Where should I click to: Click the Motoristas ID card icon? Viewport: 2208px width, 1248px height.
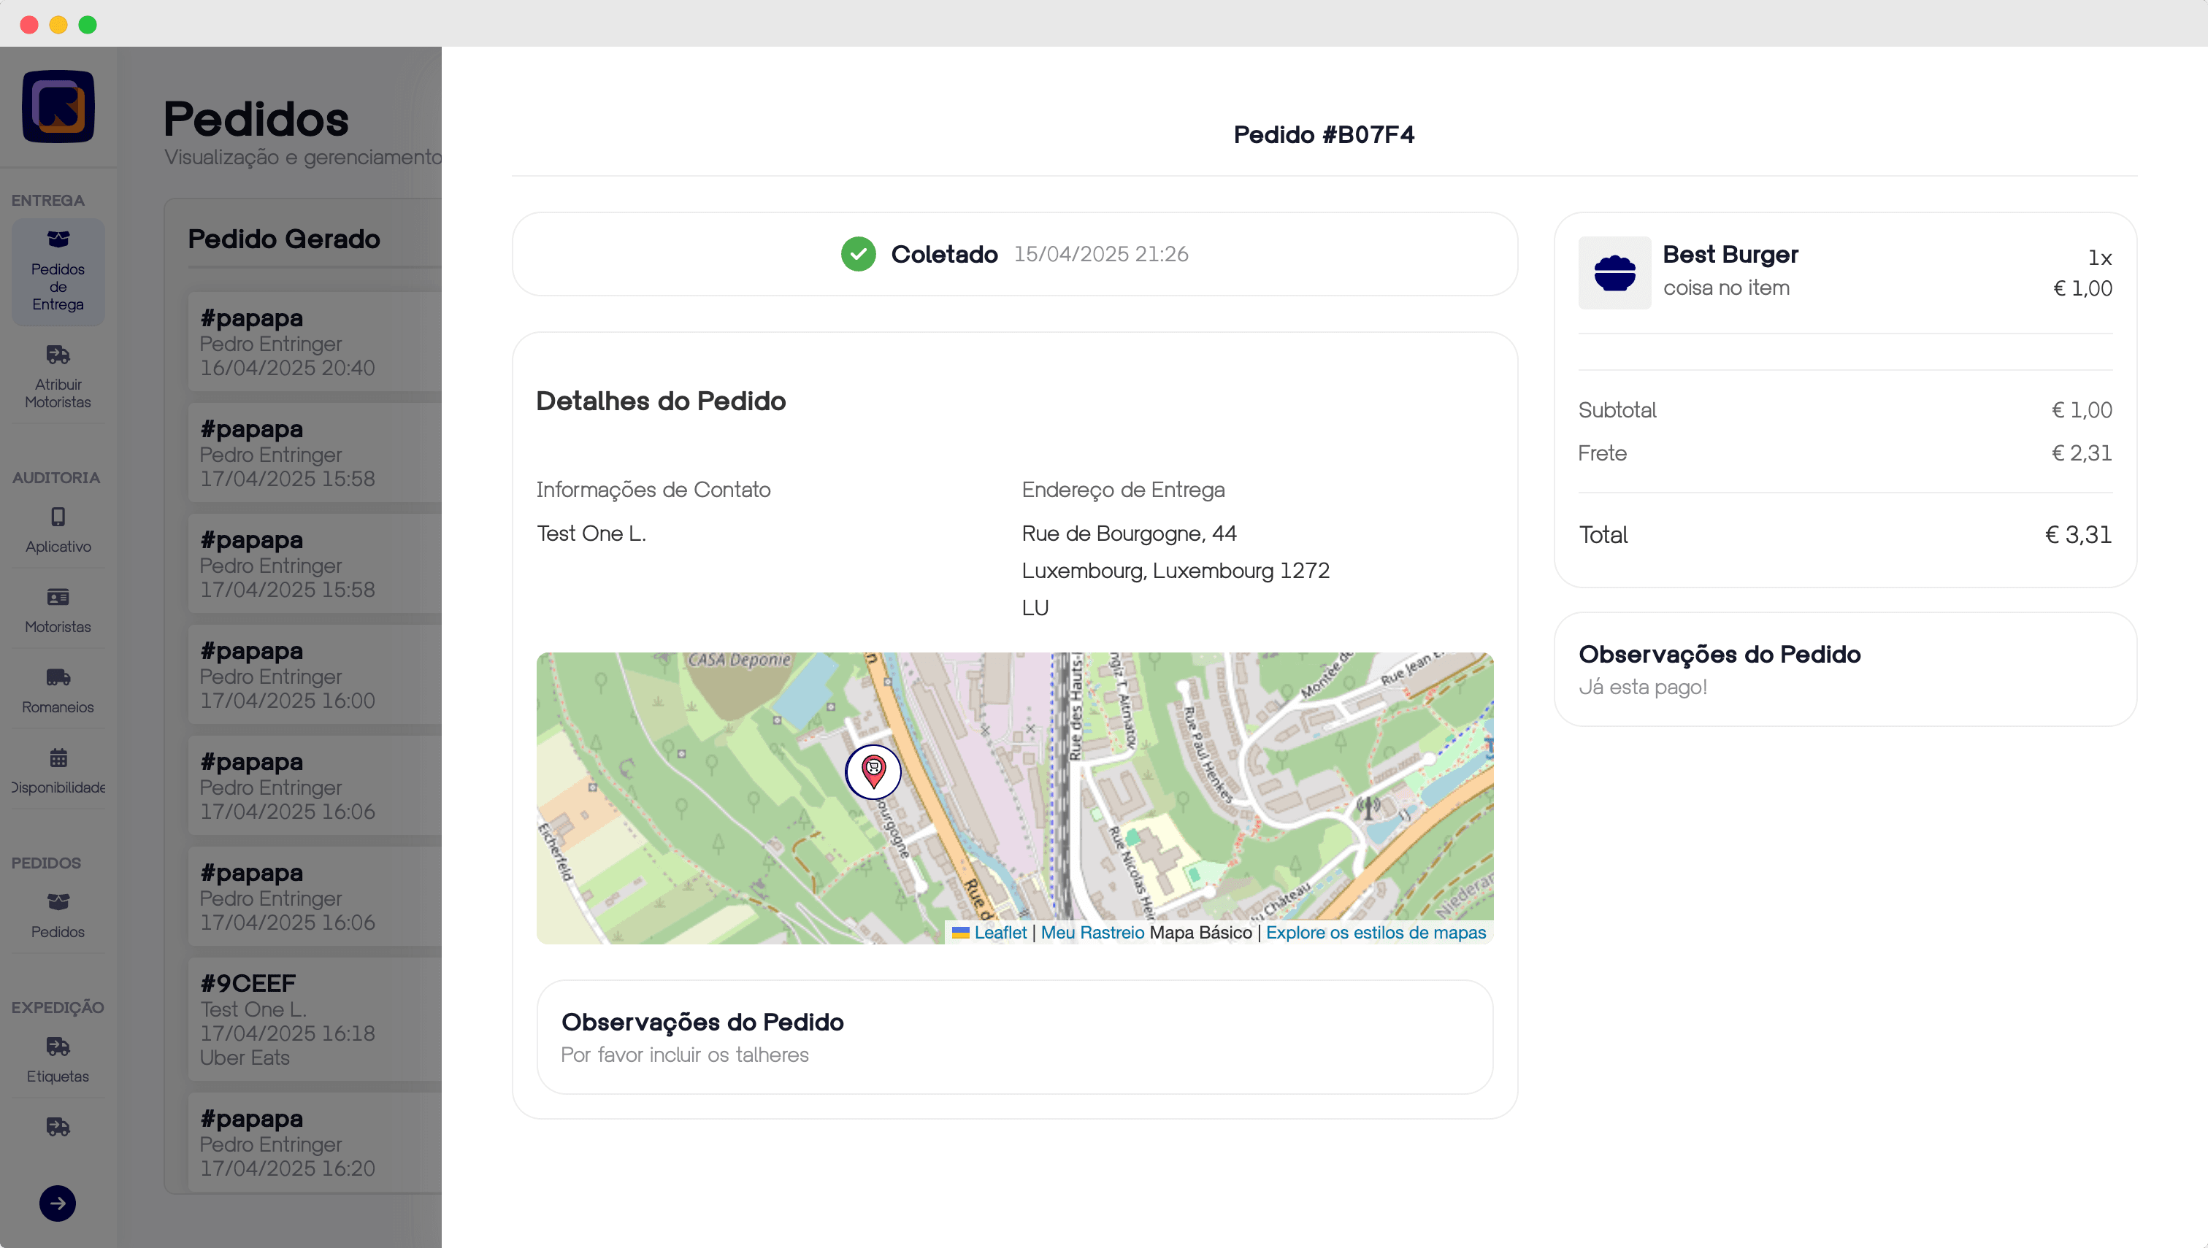pyautogui.click(x=58, y=598)
